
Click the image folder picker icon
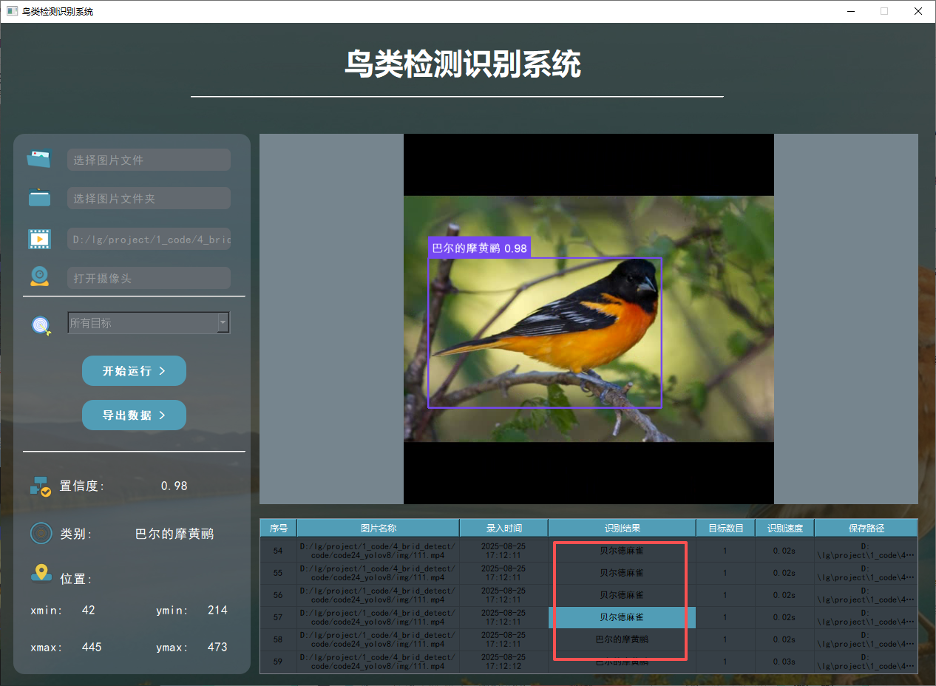click(x=39, y=197)
